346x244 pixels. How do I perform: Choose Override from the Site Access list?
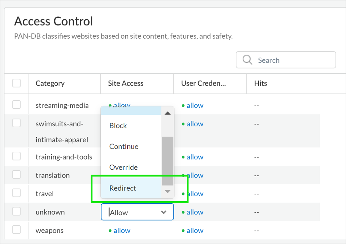tap(131, 167)
